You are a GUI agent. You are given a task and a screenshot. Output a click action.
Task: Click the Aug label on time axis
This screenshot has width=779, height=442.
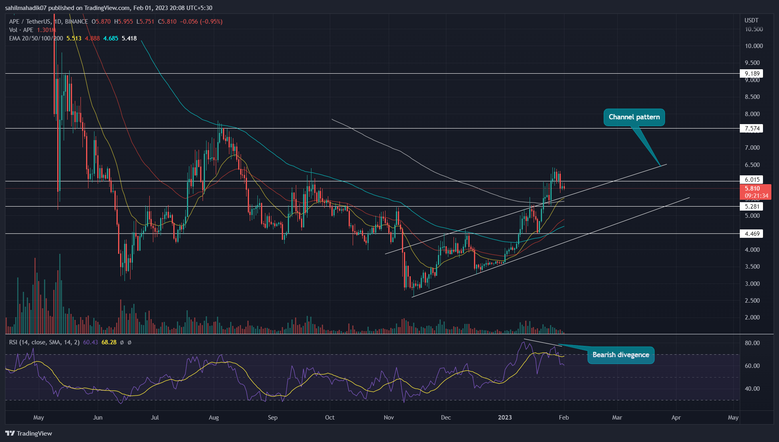214,417
